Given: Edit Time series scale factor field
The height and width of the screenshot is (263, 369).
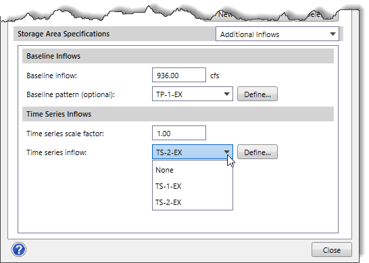Looking at the screenshot, I should pyautogui.click(x=179, y=133).
